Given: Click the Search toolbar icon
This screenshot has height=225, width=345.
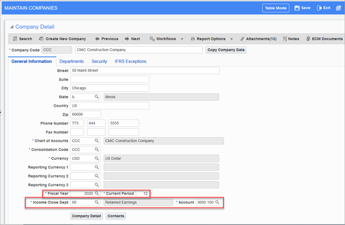Looking at the screenshot, I should pyautogui.click(x=15, y=39).
